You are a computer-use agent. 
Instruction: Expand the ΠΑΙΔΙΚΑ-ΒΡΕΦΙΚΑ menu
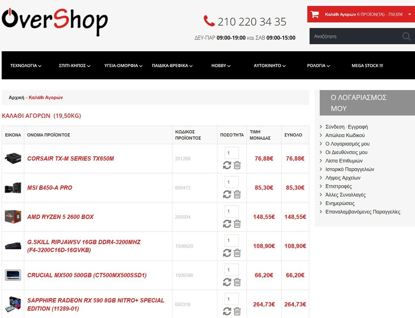[x=172, y=65]
